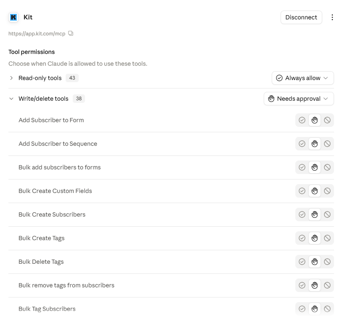Select the Add Subscriber to Sequence label
This screenshot has height=316, width=342.
click(x=58, y=144)
